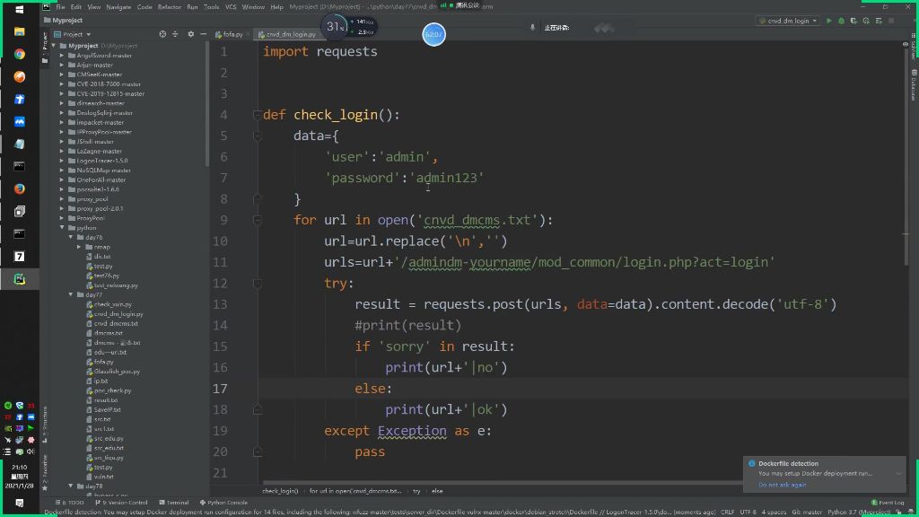Click the UTF-8 encoding status
The height and width of the screenshot is (517, 919).
[748, 513]
